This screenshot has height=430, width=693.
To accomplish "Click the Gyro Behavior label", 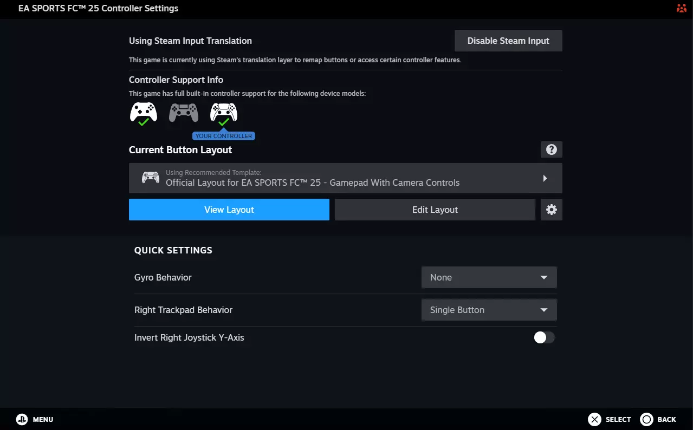I will tap(163, 277).
